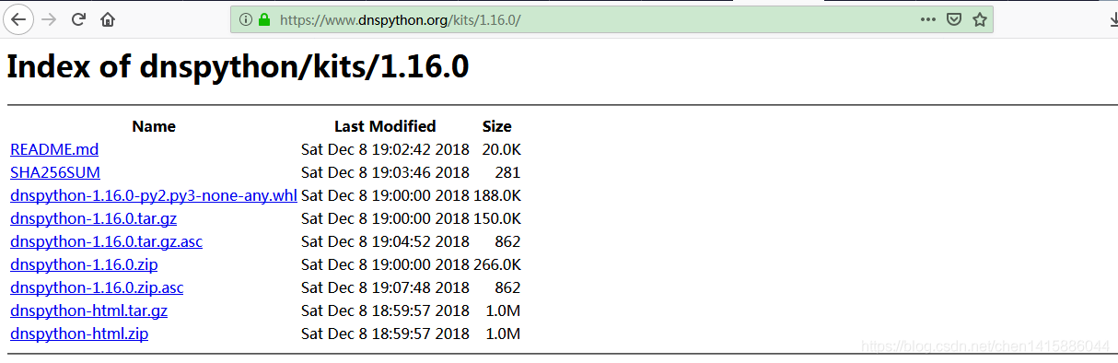This screenshot has height=363, width=1118.
Task: Open the site information icon in address bar
Action: (245, 19)
